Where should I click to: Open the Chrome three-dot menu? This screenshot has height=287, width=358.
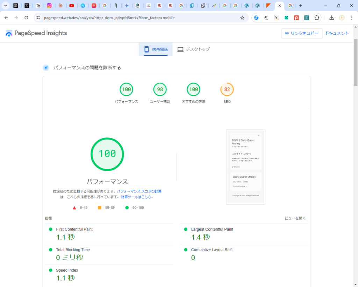pyautogui.click(x=352, y=18)
